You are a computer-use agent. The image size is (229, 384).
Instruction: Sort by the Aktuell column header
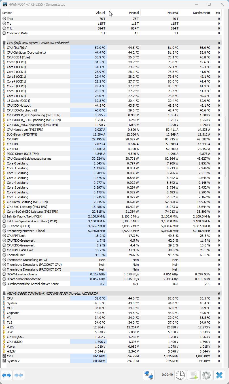[x=88, y=13]
